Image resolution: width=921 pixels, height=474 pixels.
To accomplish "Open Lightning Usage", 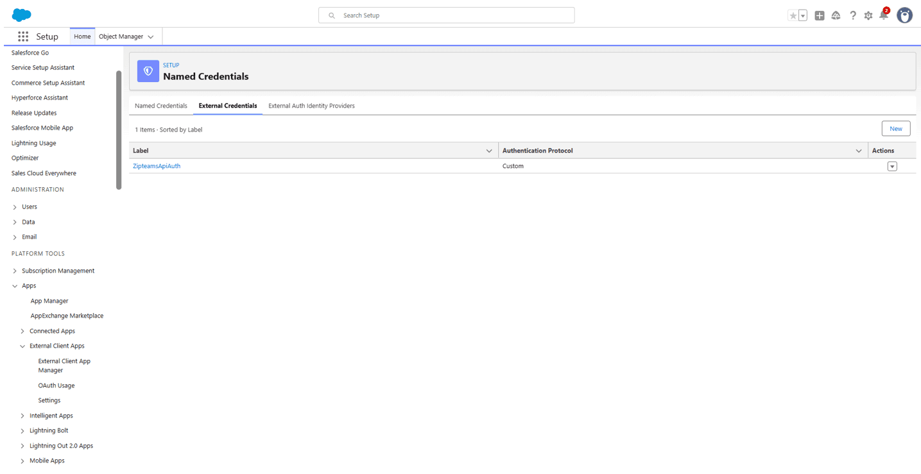I will pos(33,143).
